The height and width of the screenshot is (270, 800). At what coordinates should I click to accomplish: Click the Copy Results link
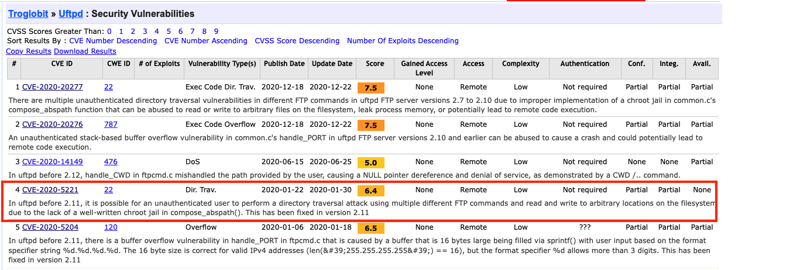29,51
